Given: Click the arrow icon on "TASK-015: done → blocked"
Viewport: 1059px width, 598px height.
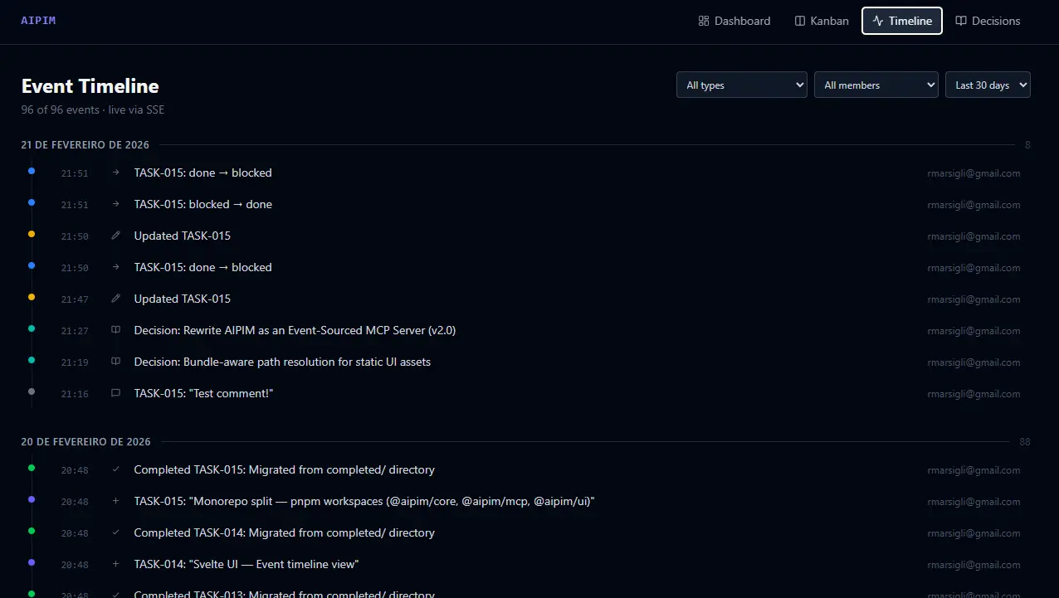Looking at the screenshot, I should 115,173.
